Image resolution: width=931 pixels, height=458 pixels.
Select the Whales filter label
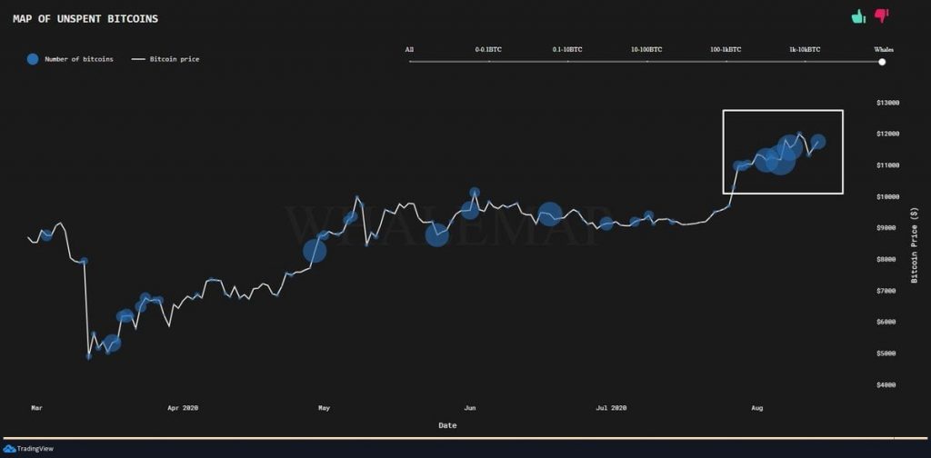(x=883, y=50)
